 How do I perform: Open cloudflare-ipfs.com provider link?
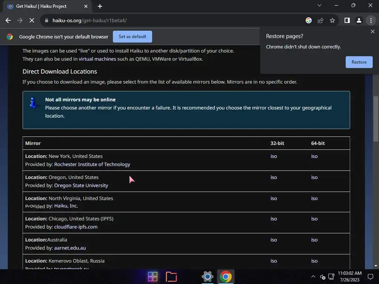point(76,227)
